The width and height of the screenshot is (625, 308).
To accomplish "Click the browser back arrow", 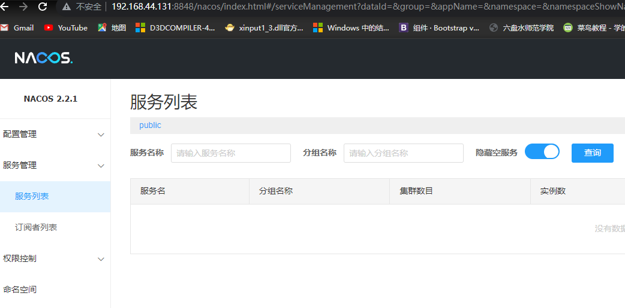I will point(4,7).
